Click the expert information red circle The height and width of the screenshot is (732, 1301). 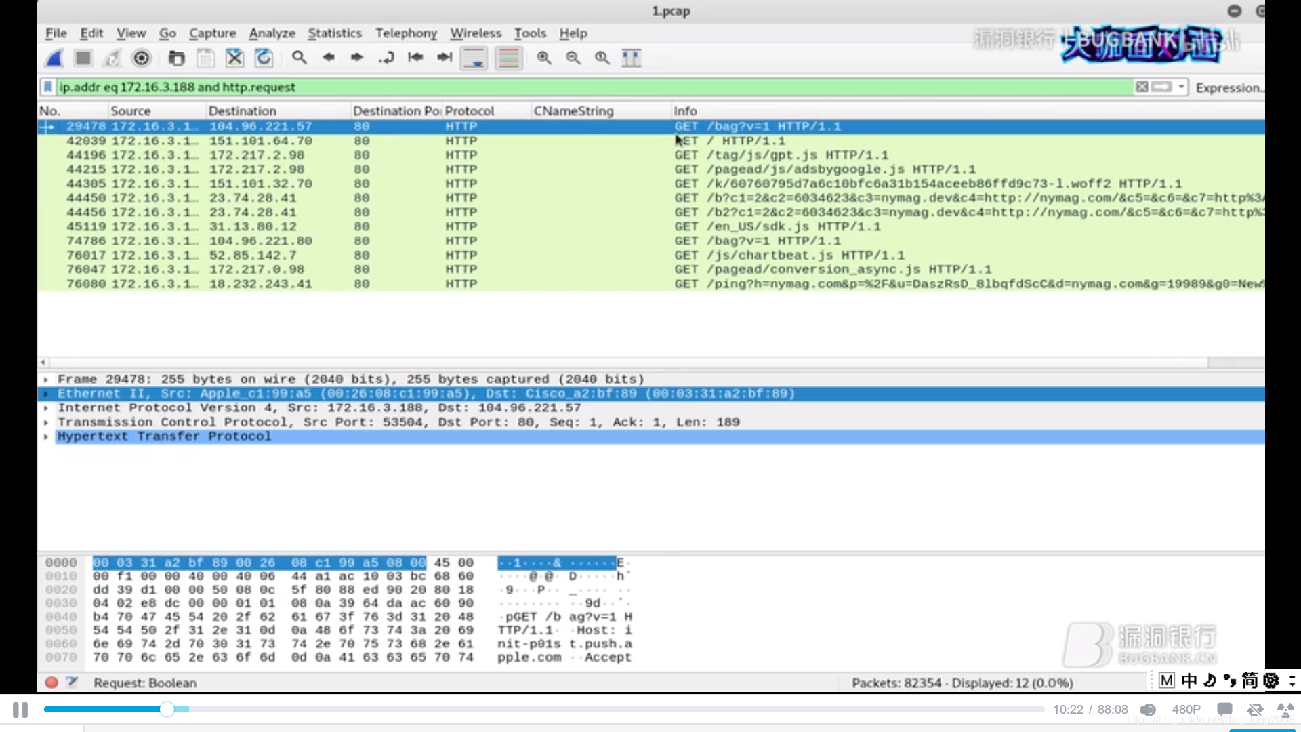pyautogui.click(x=51, y=683)
